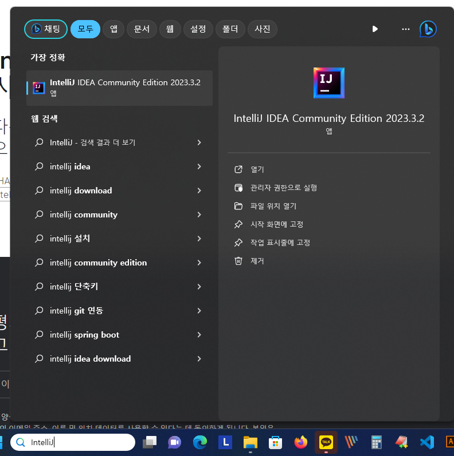The height and width of the screenshot is (456, 454).
Task: Select the 모두 filter tab
Action: [85, 29]
